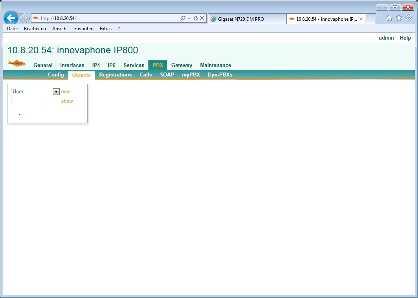
Task: Select the PBX tab
Action: [x=158, y=65]
